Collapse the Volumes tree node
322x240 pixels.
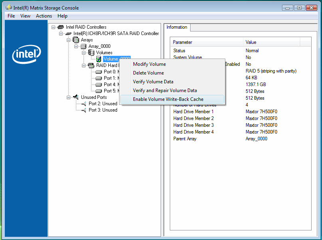84,53
